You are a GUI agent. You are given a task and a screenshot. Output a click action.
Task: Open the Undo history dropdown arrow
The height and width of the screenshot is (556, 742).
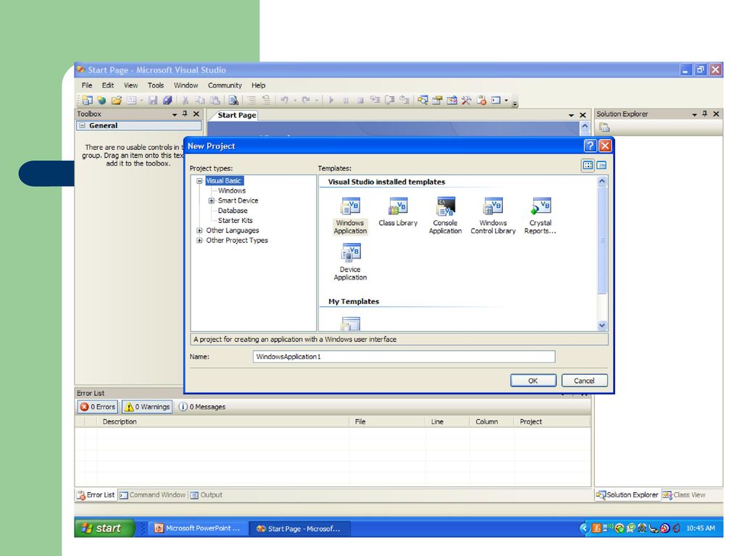coord(295,100)
